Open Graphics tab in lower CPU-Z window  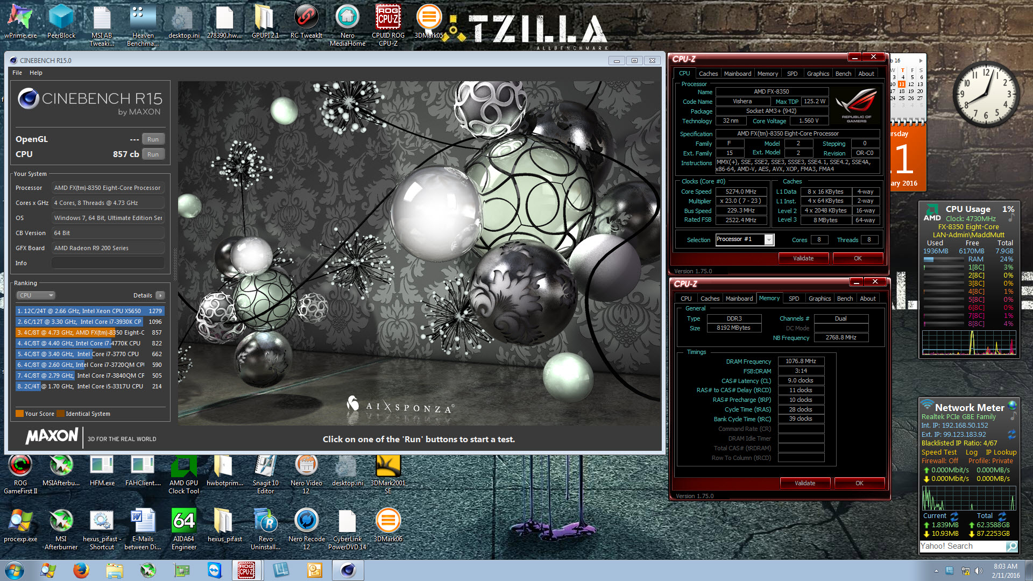click(x=819, y=299)
